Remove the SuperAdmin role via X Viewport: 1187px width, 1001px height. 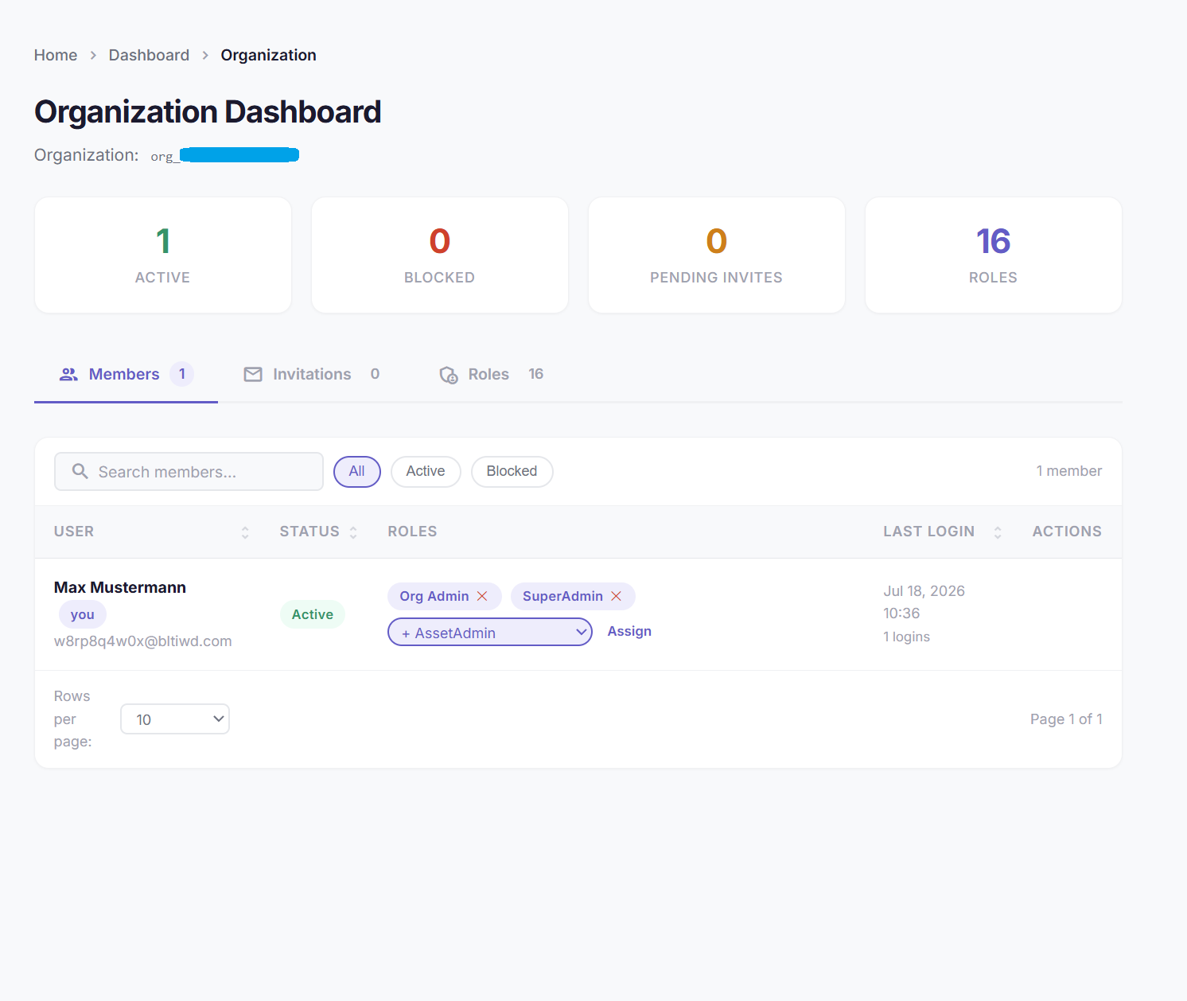point(616,596)
